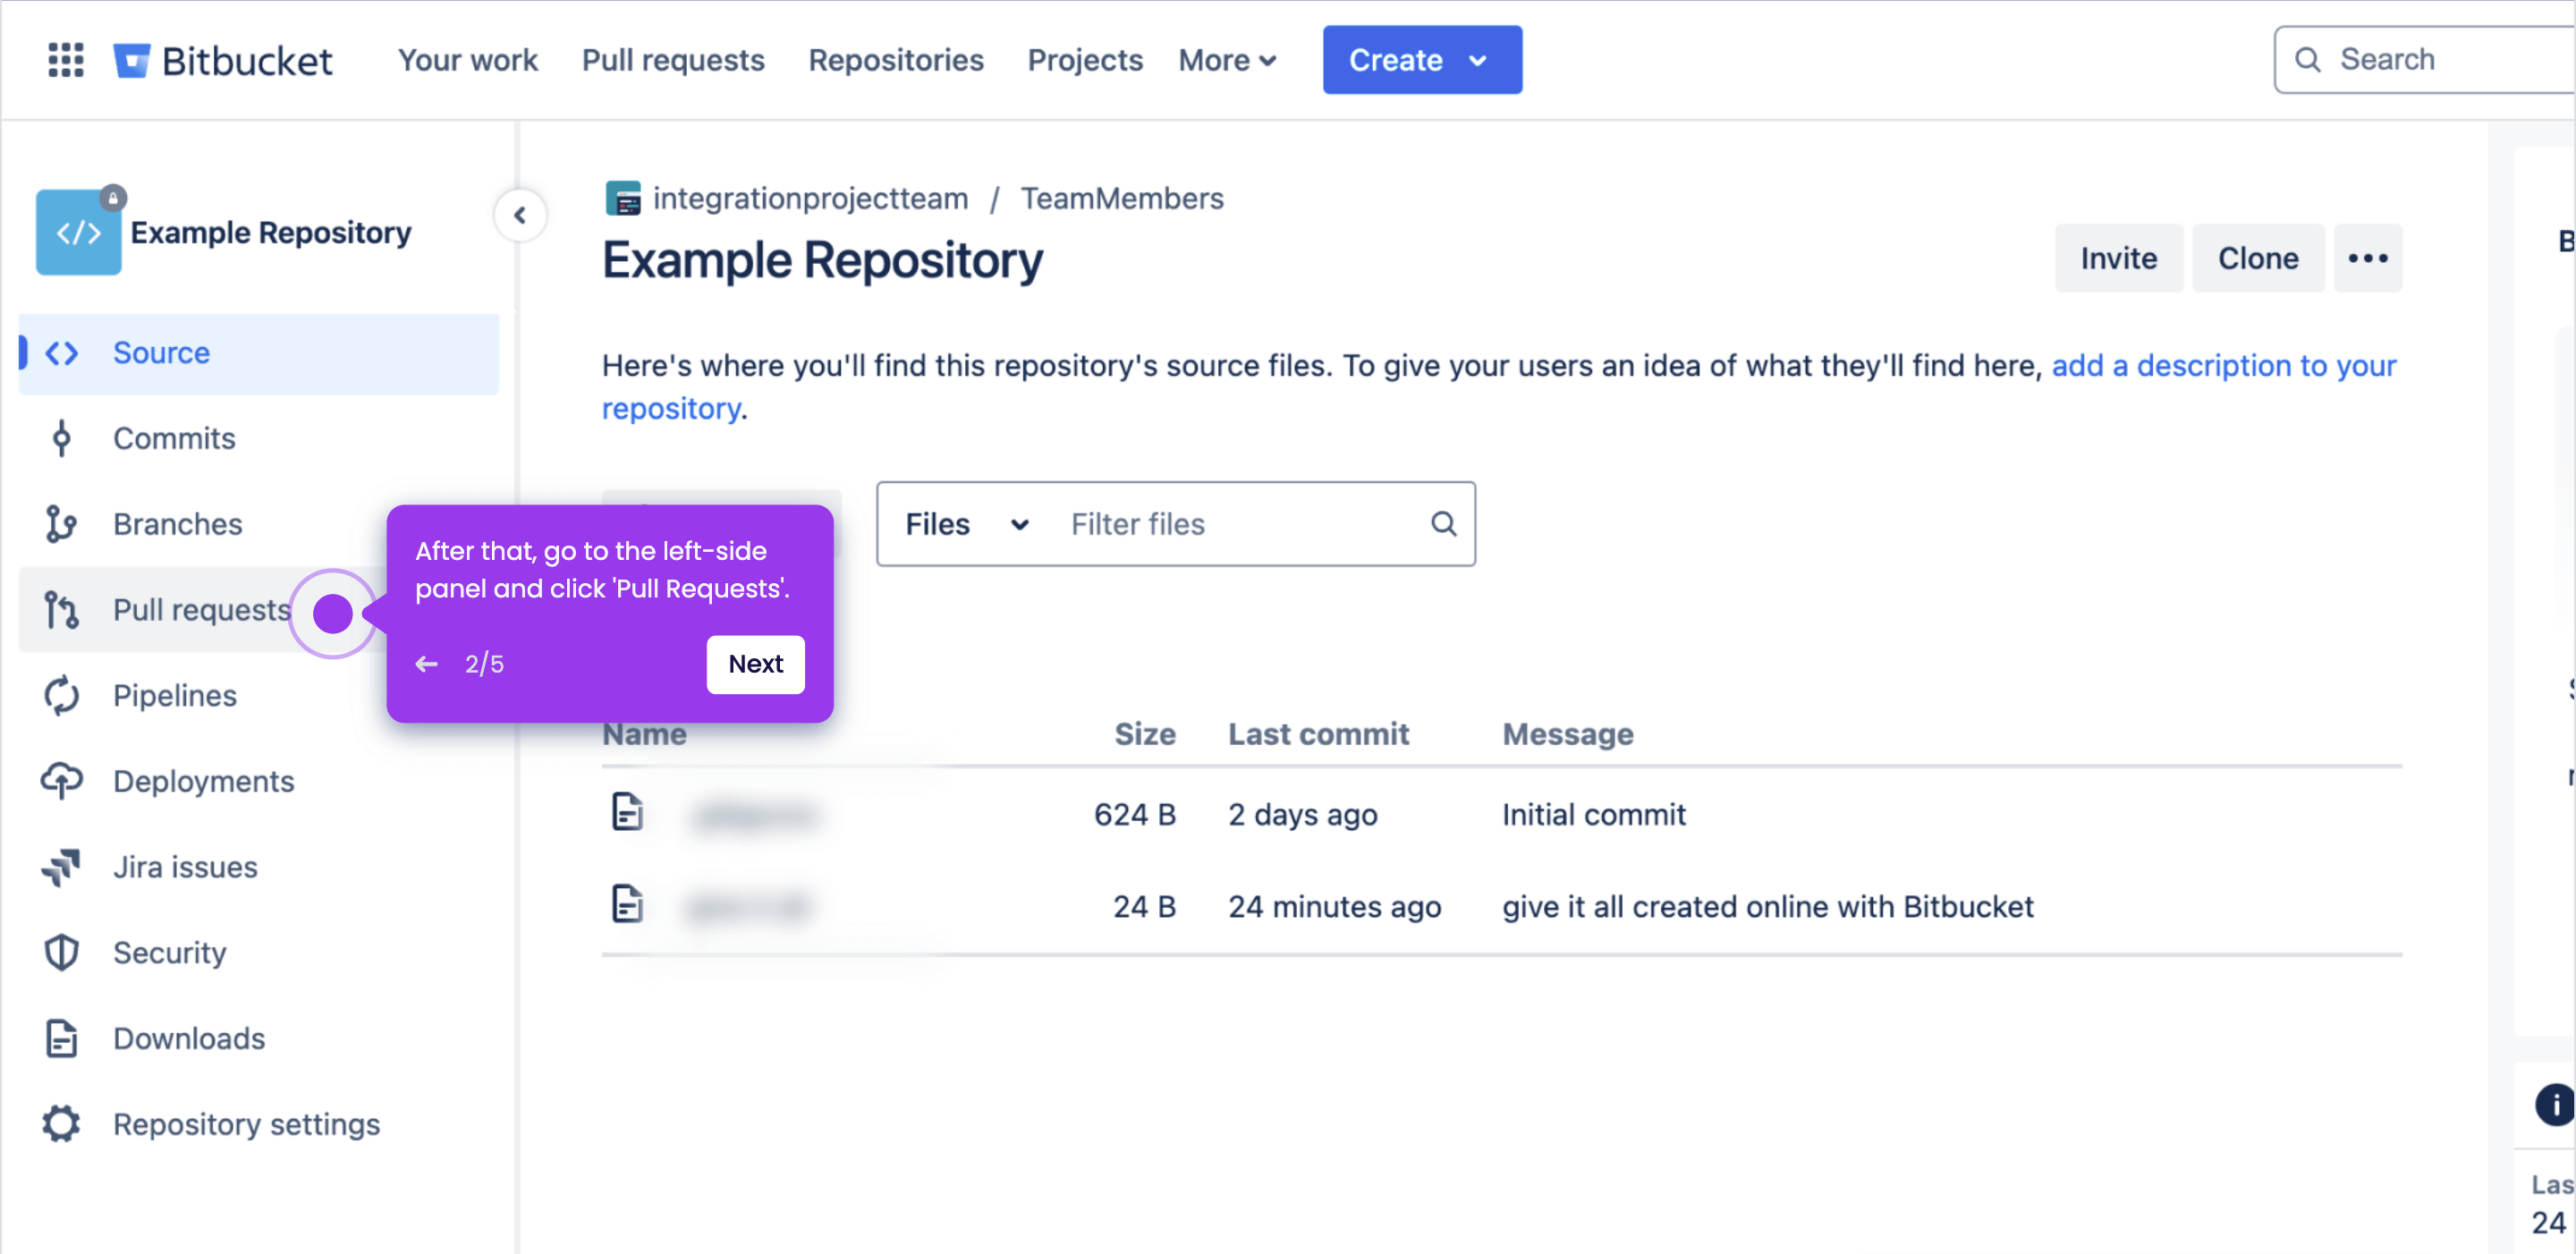Click the 624 B size cell
Image resolution: width=2576 pixels, height=1254 pixels.
point(1135,815)
